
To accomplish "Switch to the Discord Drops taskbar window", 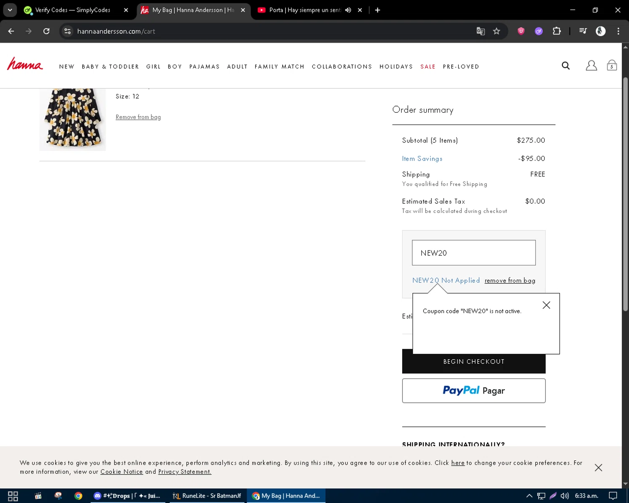I will (x=127, y=496).
